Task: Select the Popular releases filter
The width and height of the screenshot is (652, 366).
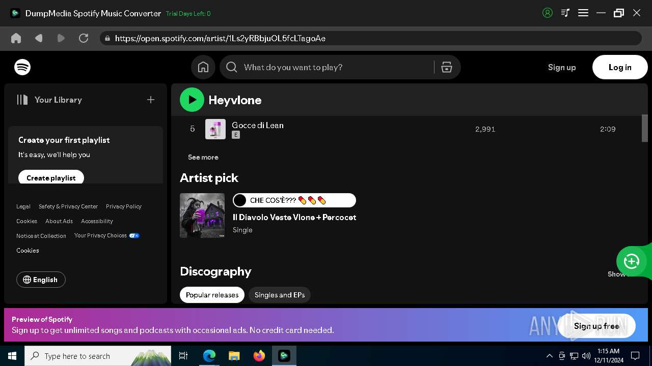Action: click(212, 295)
